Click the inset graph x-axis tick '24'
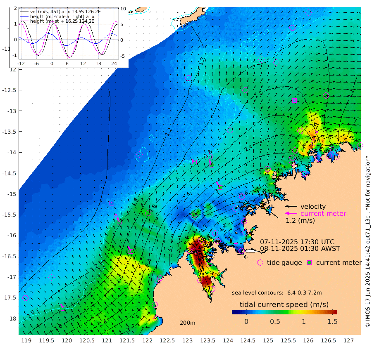Viewport: 372px width, 349px height. [x=114, y=64]
